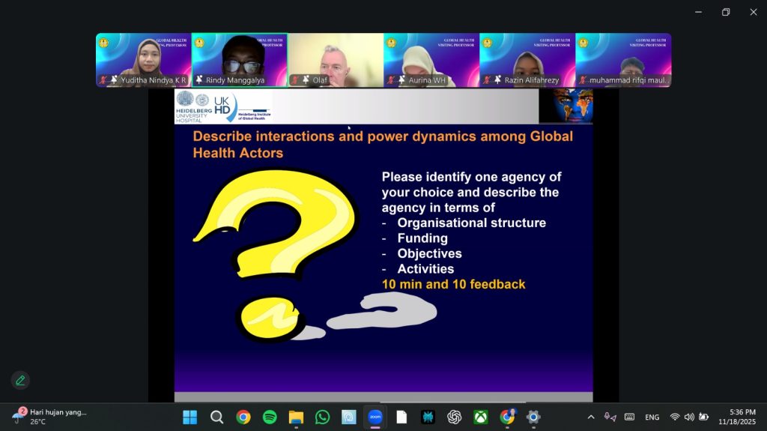The width and height of the screenshot is (767, 431).
Task: Click the annotation pencil icon
Action: (x=20, y=380)
